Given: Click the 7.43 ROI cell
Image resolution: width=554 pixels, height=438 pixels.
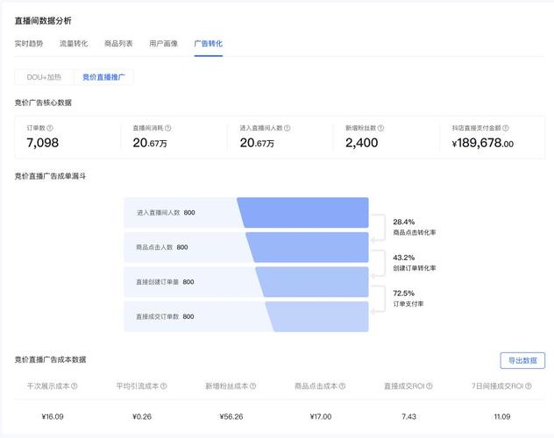Looking at the screenshot, I should coord(408,416).
